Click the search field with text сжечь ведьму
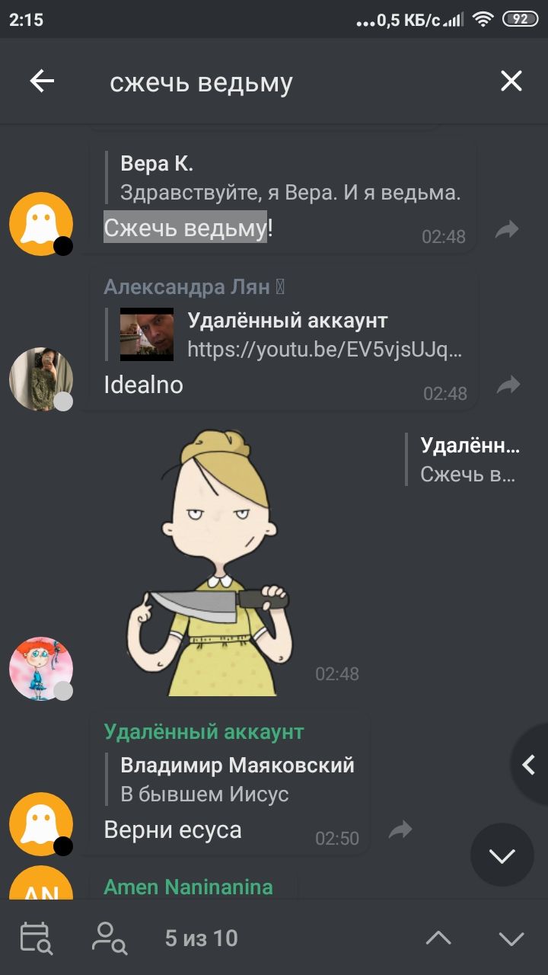Screen dimensions: 548x975 289,82
